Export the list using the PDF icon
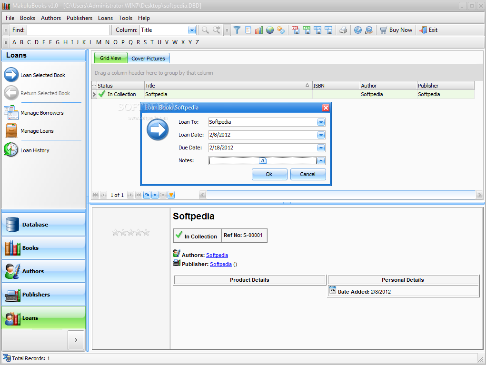 [296, 30]
